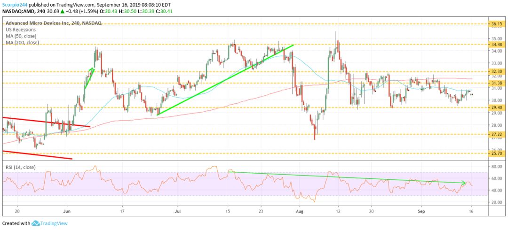
Task: Click the 'Created with TradingView' text
Action: (35, 223)
